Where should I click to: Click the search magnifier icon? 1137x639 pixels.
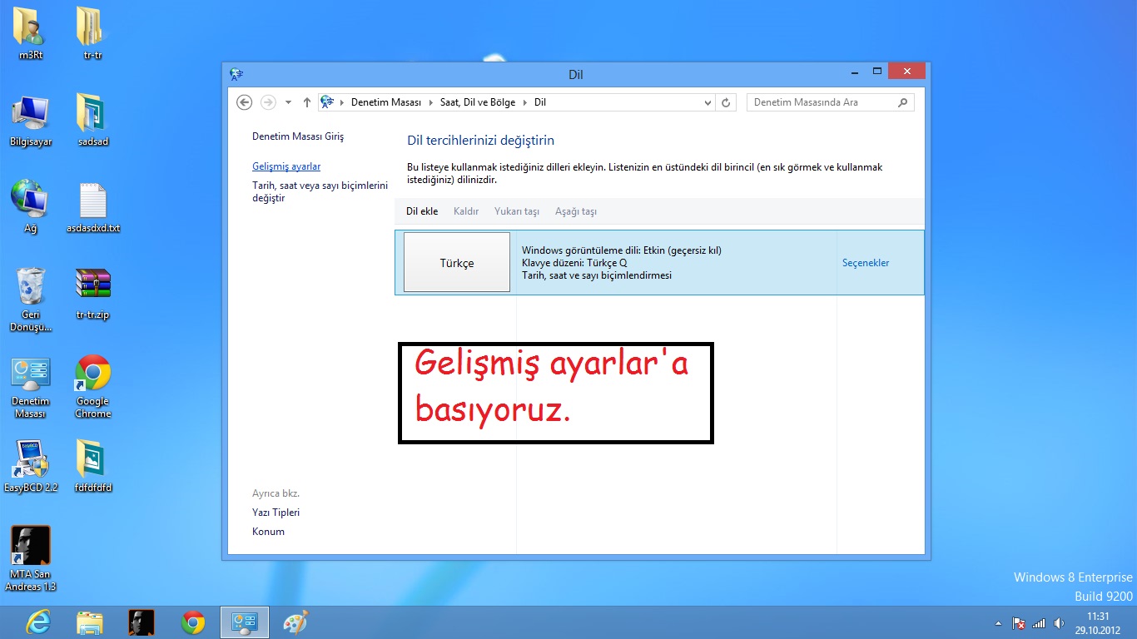point(903,102)
